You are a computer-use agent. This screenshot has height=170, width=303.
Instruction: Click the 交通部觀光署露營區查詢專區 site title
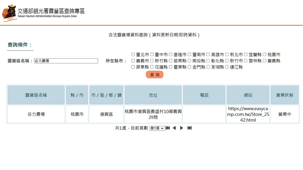[x=51, y=11]
